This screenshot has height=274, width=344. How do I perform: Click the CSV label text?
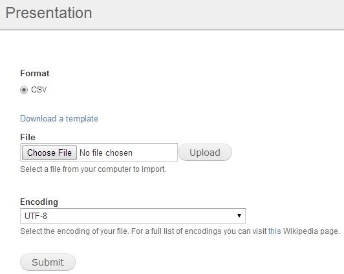(x=39, y=90)
